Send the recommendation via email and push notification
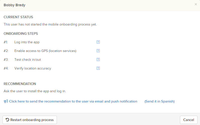The height and width of the screenshot is (125, 200). (73, 101)
